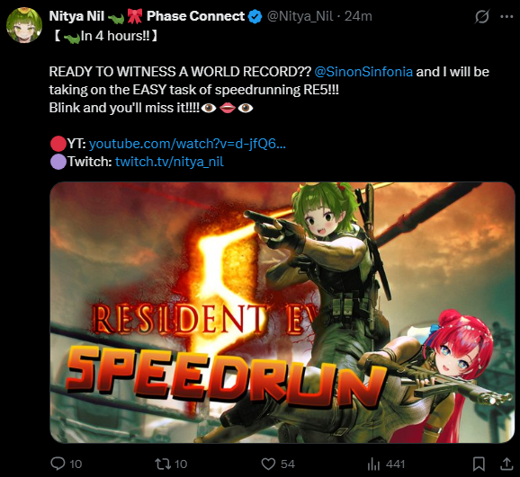Open the Resident Evil 5 speedrun image

point(282,313)
